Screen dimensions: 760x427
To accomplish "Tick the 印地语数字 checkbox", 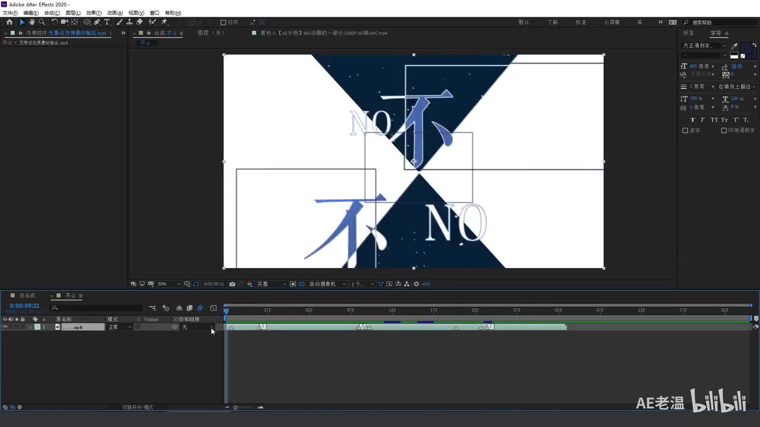I will (x=724, y=130).
